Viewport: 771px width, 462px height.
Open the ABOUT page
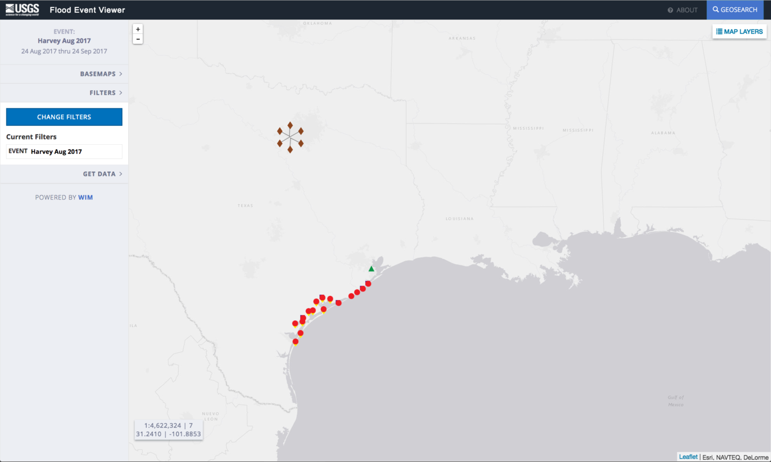point(683,10)
